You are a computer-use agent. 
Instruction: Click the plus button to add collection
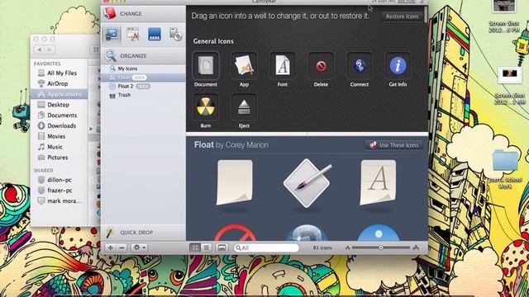[110, 247]
